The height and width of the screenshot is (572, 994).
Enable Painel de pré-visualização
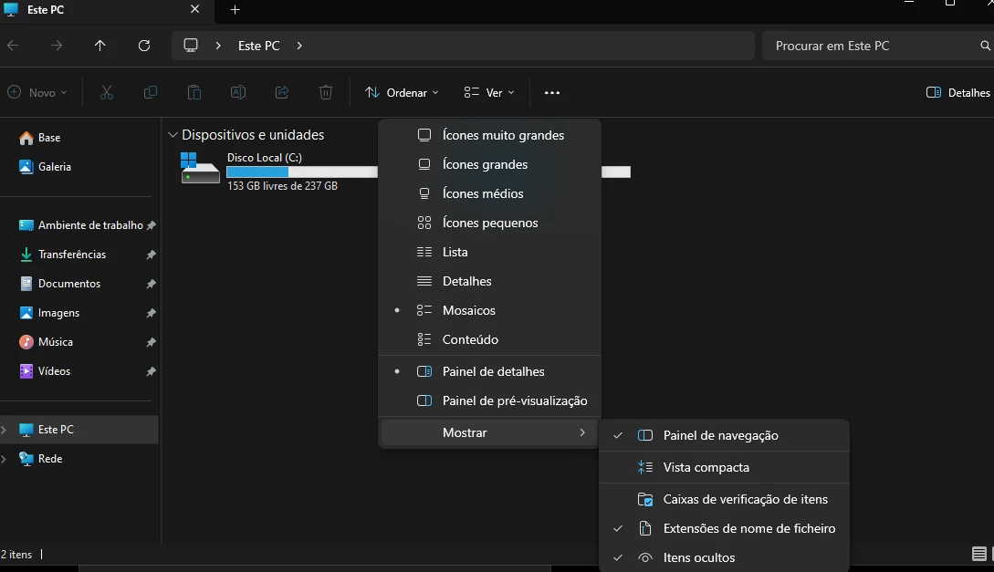click(x=489, y=400)
